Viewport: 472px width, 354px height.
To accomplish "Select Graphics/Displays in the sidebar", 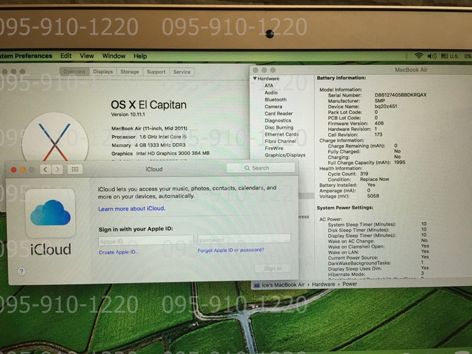I will 285,155.
